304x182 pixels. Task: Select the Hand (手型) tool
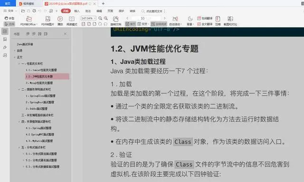click(x=9, y=18)
